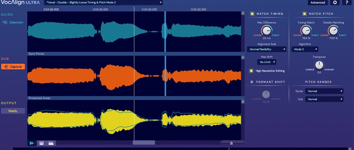The width and height of the screenshot is (354, 150).
Task: Click the question mark help icon
Action: tap(345, 3)
